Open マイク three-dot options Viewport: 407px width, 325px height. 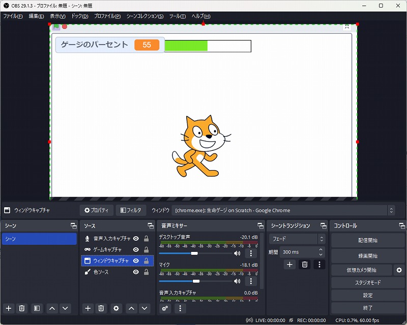pos(251,281)
